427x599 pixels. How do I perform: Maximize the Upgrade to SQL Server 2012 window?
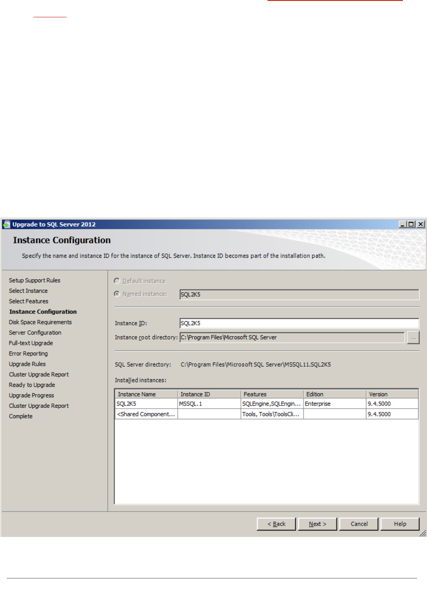(411, 224)
